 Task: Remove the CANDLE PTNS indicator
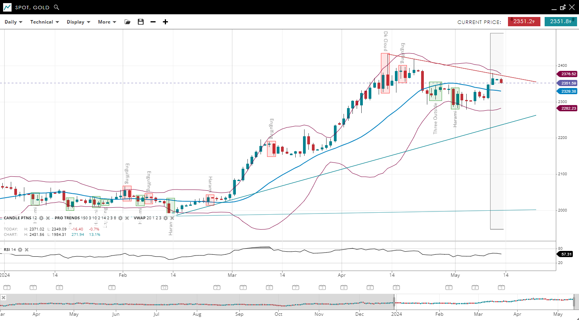pos(48,218)
